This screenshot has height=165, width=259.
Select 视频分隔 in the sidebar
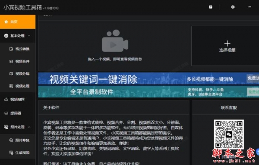(x=18, y=74)
